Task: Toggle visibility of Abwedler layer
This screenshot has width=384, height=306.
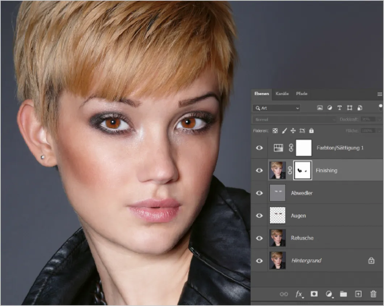Action: click(x=259, y=193)
